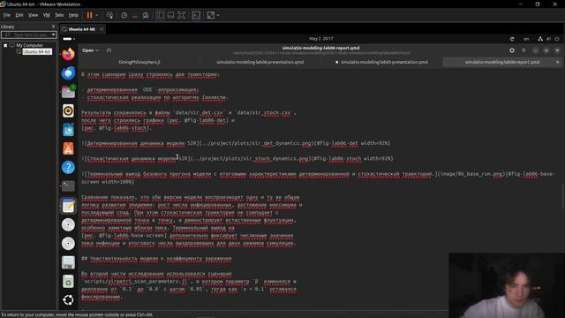Click the editor vertical scrollbar
The image size is (565, 318).
click(562, 196)
